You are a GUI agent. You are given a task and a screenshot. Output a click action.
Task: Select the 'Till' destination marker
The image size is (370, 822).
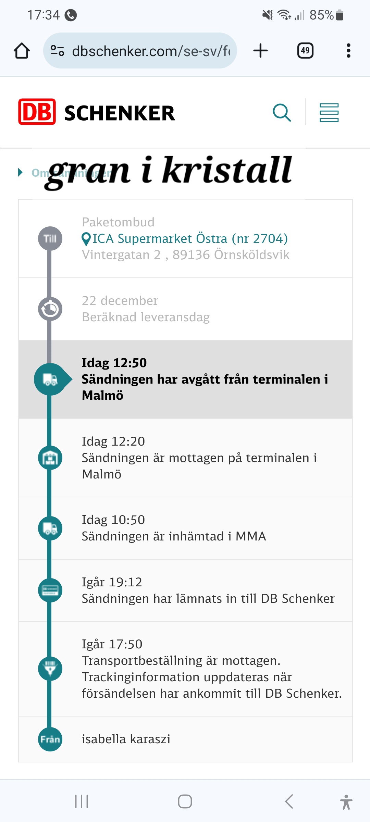point(50,239)
